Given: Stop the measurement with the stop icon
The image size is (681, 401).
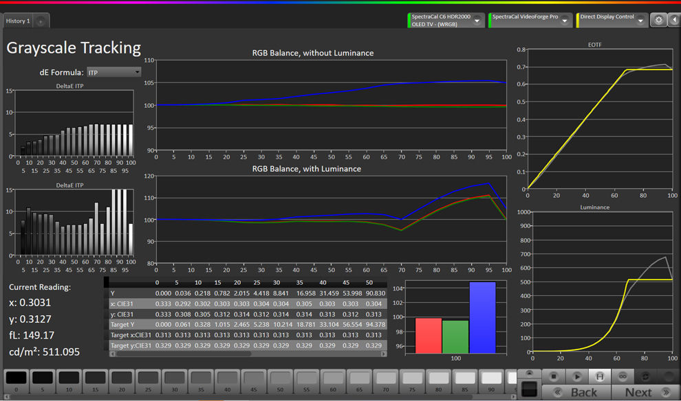Looking at the screenshot, I should (x=553, y=376).
